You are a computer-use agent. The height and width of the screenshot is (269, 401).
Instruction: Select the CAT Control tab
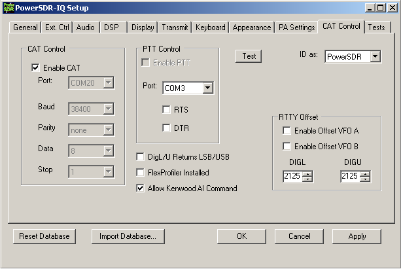pos(341,26)
